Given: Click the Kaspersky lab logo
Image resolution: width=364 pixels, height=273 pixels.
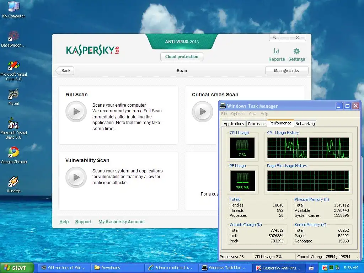Looking at the screenshot, I should (92, 50).
